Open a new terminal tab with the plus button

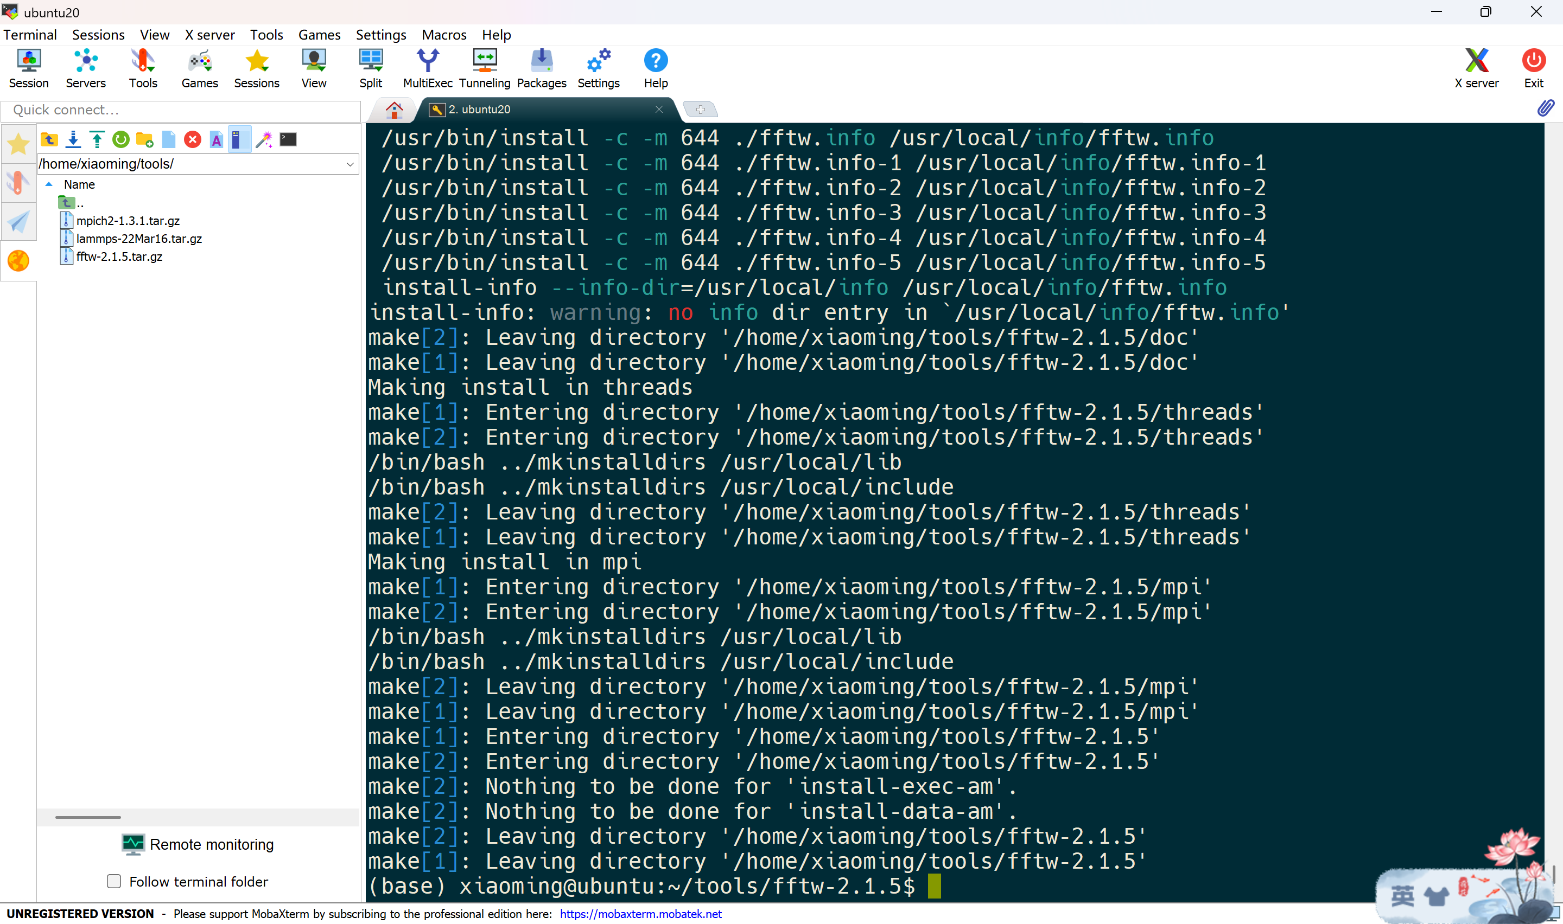[700, 110]
